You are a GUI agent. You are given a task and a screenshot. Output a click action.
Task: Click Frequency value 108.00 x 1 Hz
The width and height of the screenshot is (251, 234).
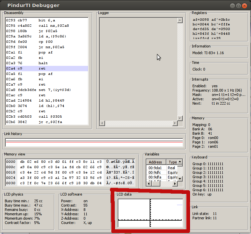(x=227, y=90)
